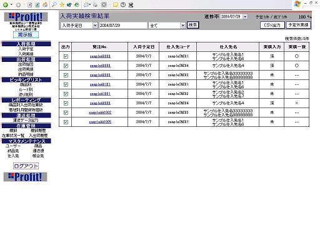The width and height of the screenshot is (320, 240).
Task: Open 在庫状況一覧 in sidebar
Action: pyautogui.click(x=13, y=136)
